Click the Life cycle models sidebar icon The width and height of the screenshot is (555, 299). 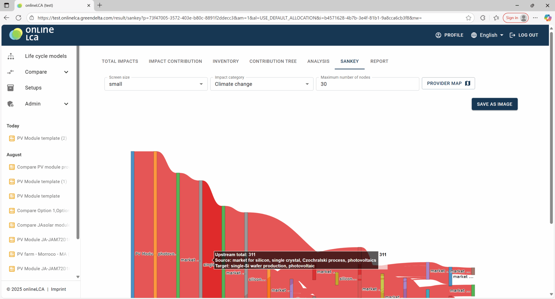11,56
